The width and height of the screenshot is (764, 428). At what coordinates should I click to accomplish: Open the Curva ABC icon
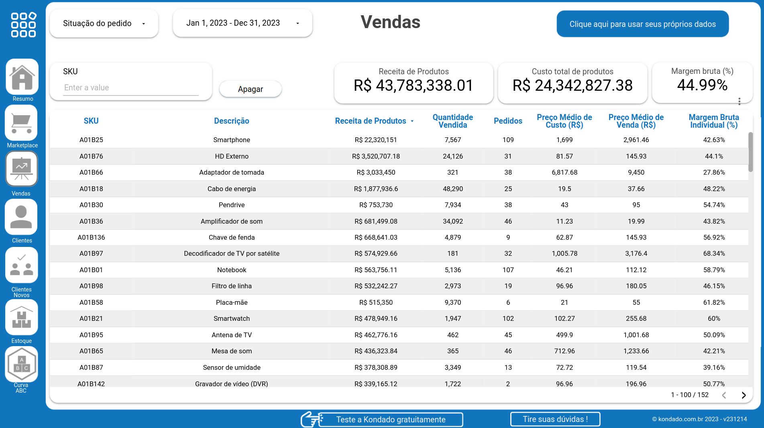coord(21,365)
